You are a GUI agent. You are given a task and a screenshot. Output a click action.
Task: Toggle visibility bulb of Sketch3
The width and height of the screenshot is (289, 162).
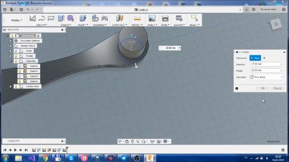[20, 76]
